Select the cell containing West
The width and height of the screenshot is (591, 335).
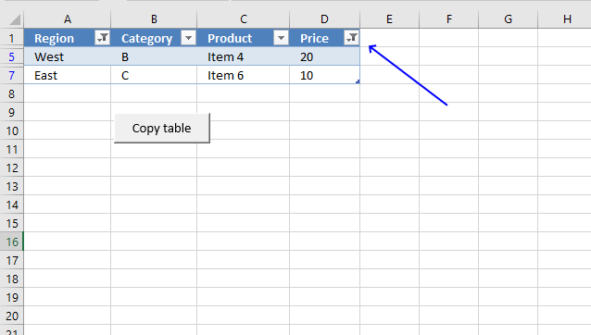point(68,56)
